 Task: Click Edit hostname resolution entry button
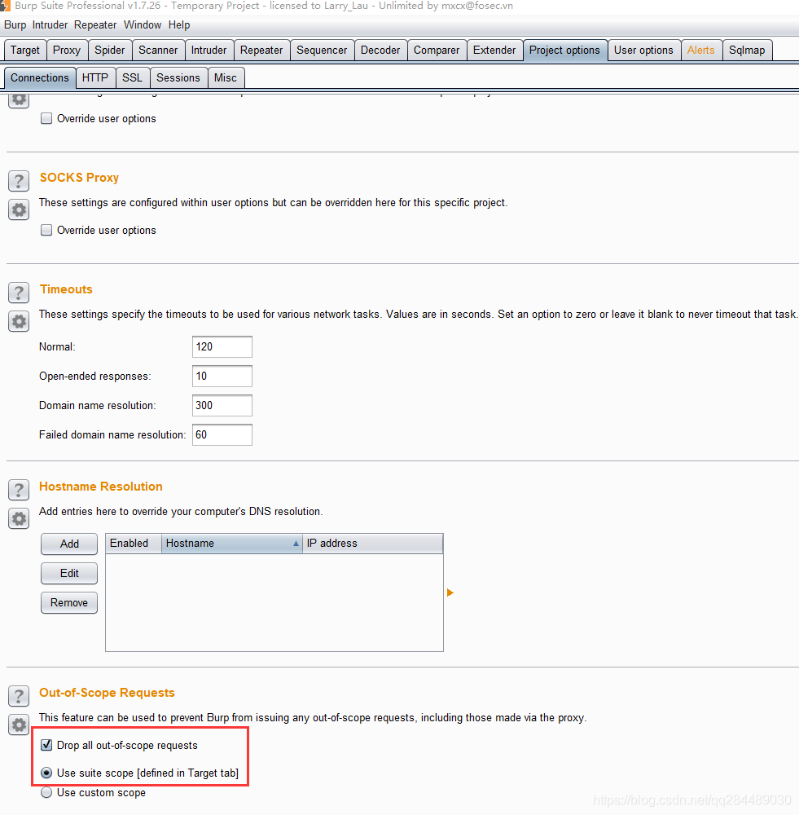pyautogui.click(x=69, y=573)
